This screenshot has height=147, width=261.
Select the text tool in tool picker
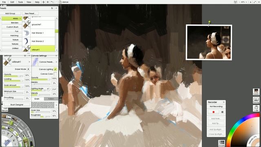(x=15, y=144)
